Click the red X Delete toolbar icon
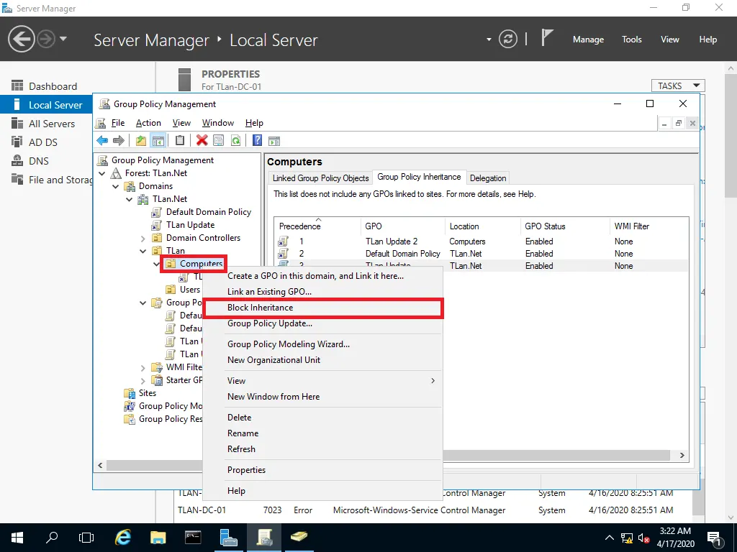Screen dimensions: 737x552 [x=202, y=141]
